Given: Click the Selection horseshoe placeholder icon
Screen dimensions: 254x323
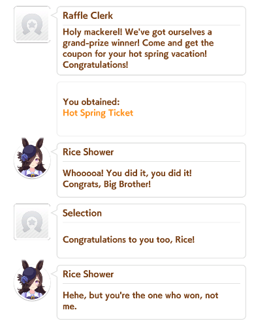Looking at the screenshot, I should [32, 222].
